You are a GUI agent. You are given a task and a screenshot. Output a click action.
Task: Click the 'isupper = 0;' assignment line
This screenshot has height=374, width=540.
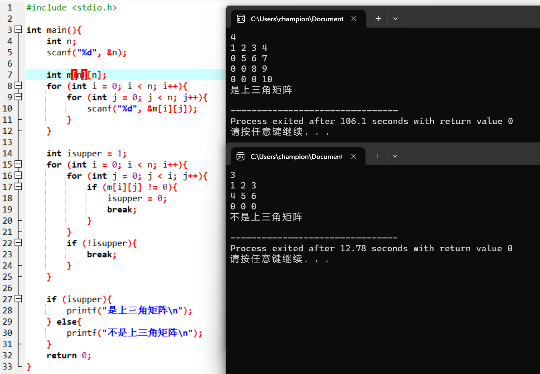[x=137, y=198]
